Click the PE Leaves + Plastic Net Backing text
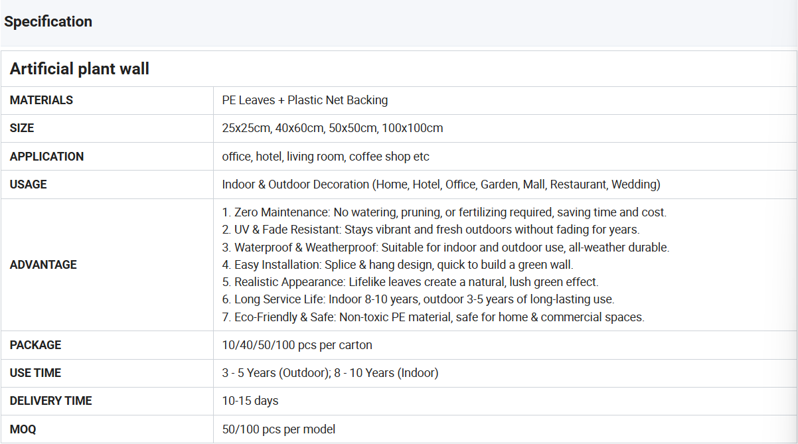This screenshot has width=798, height=444. 305,100
